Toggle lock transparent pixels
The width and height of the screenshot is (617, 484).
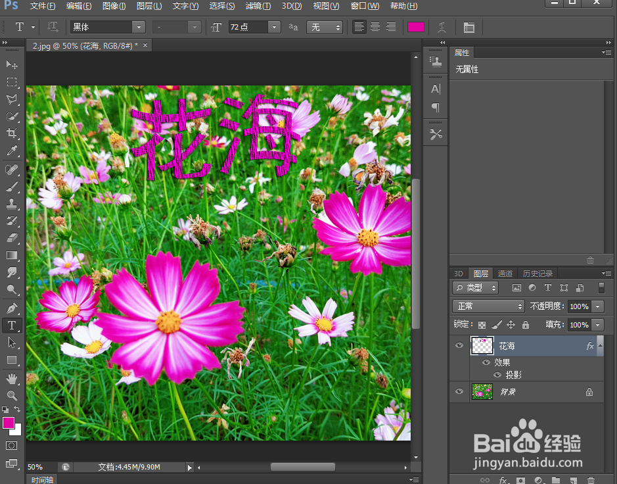click(482, 325)
